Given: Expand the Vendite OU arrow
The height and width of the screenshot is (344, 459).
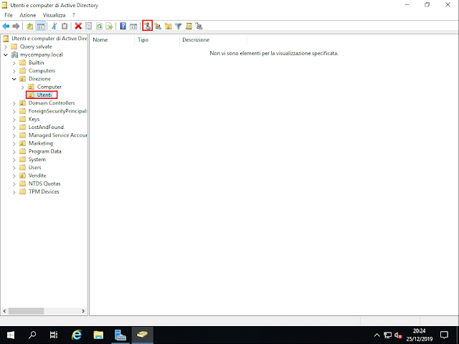Looking at the screenshot, I should point(14,176).
